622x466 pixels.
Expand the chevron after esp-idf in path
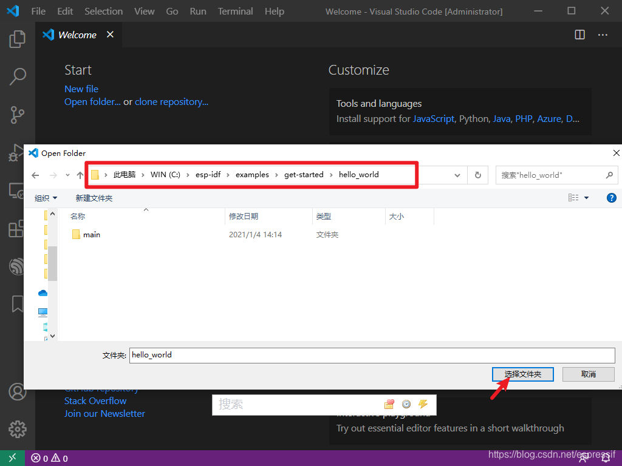pos(228,175)
